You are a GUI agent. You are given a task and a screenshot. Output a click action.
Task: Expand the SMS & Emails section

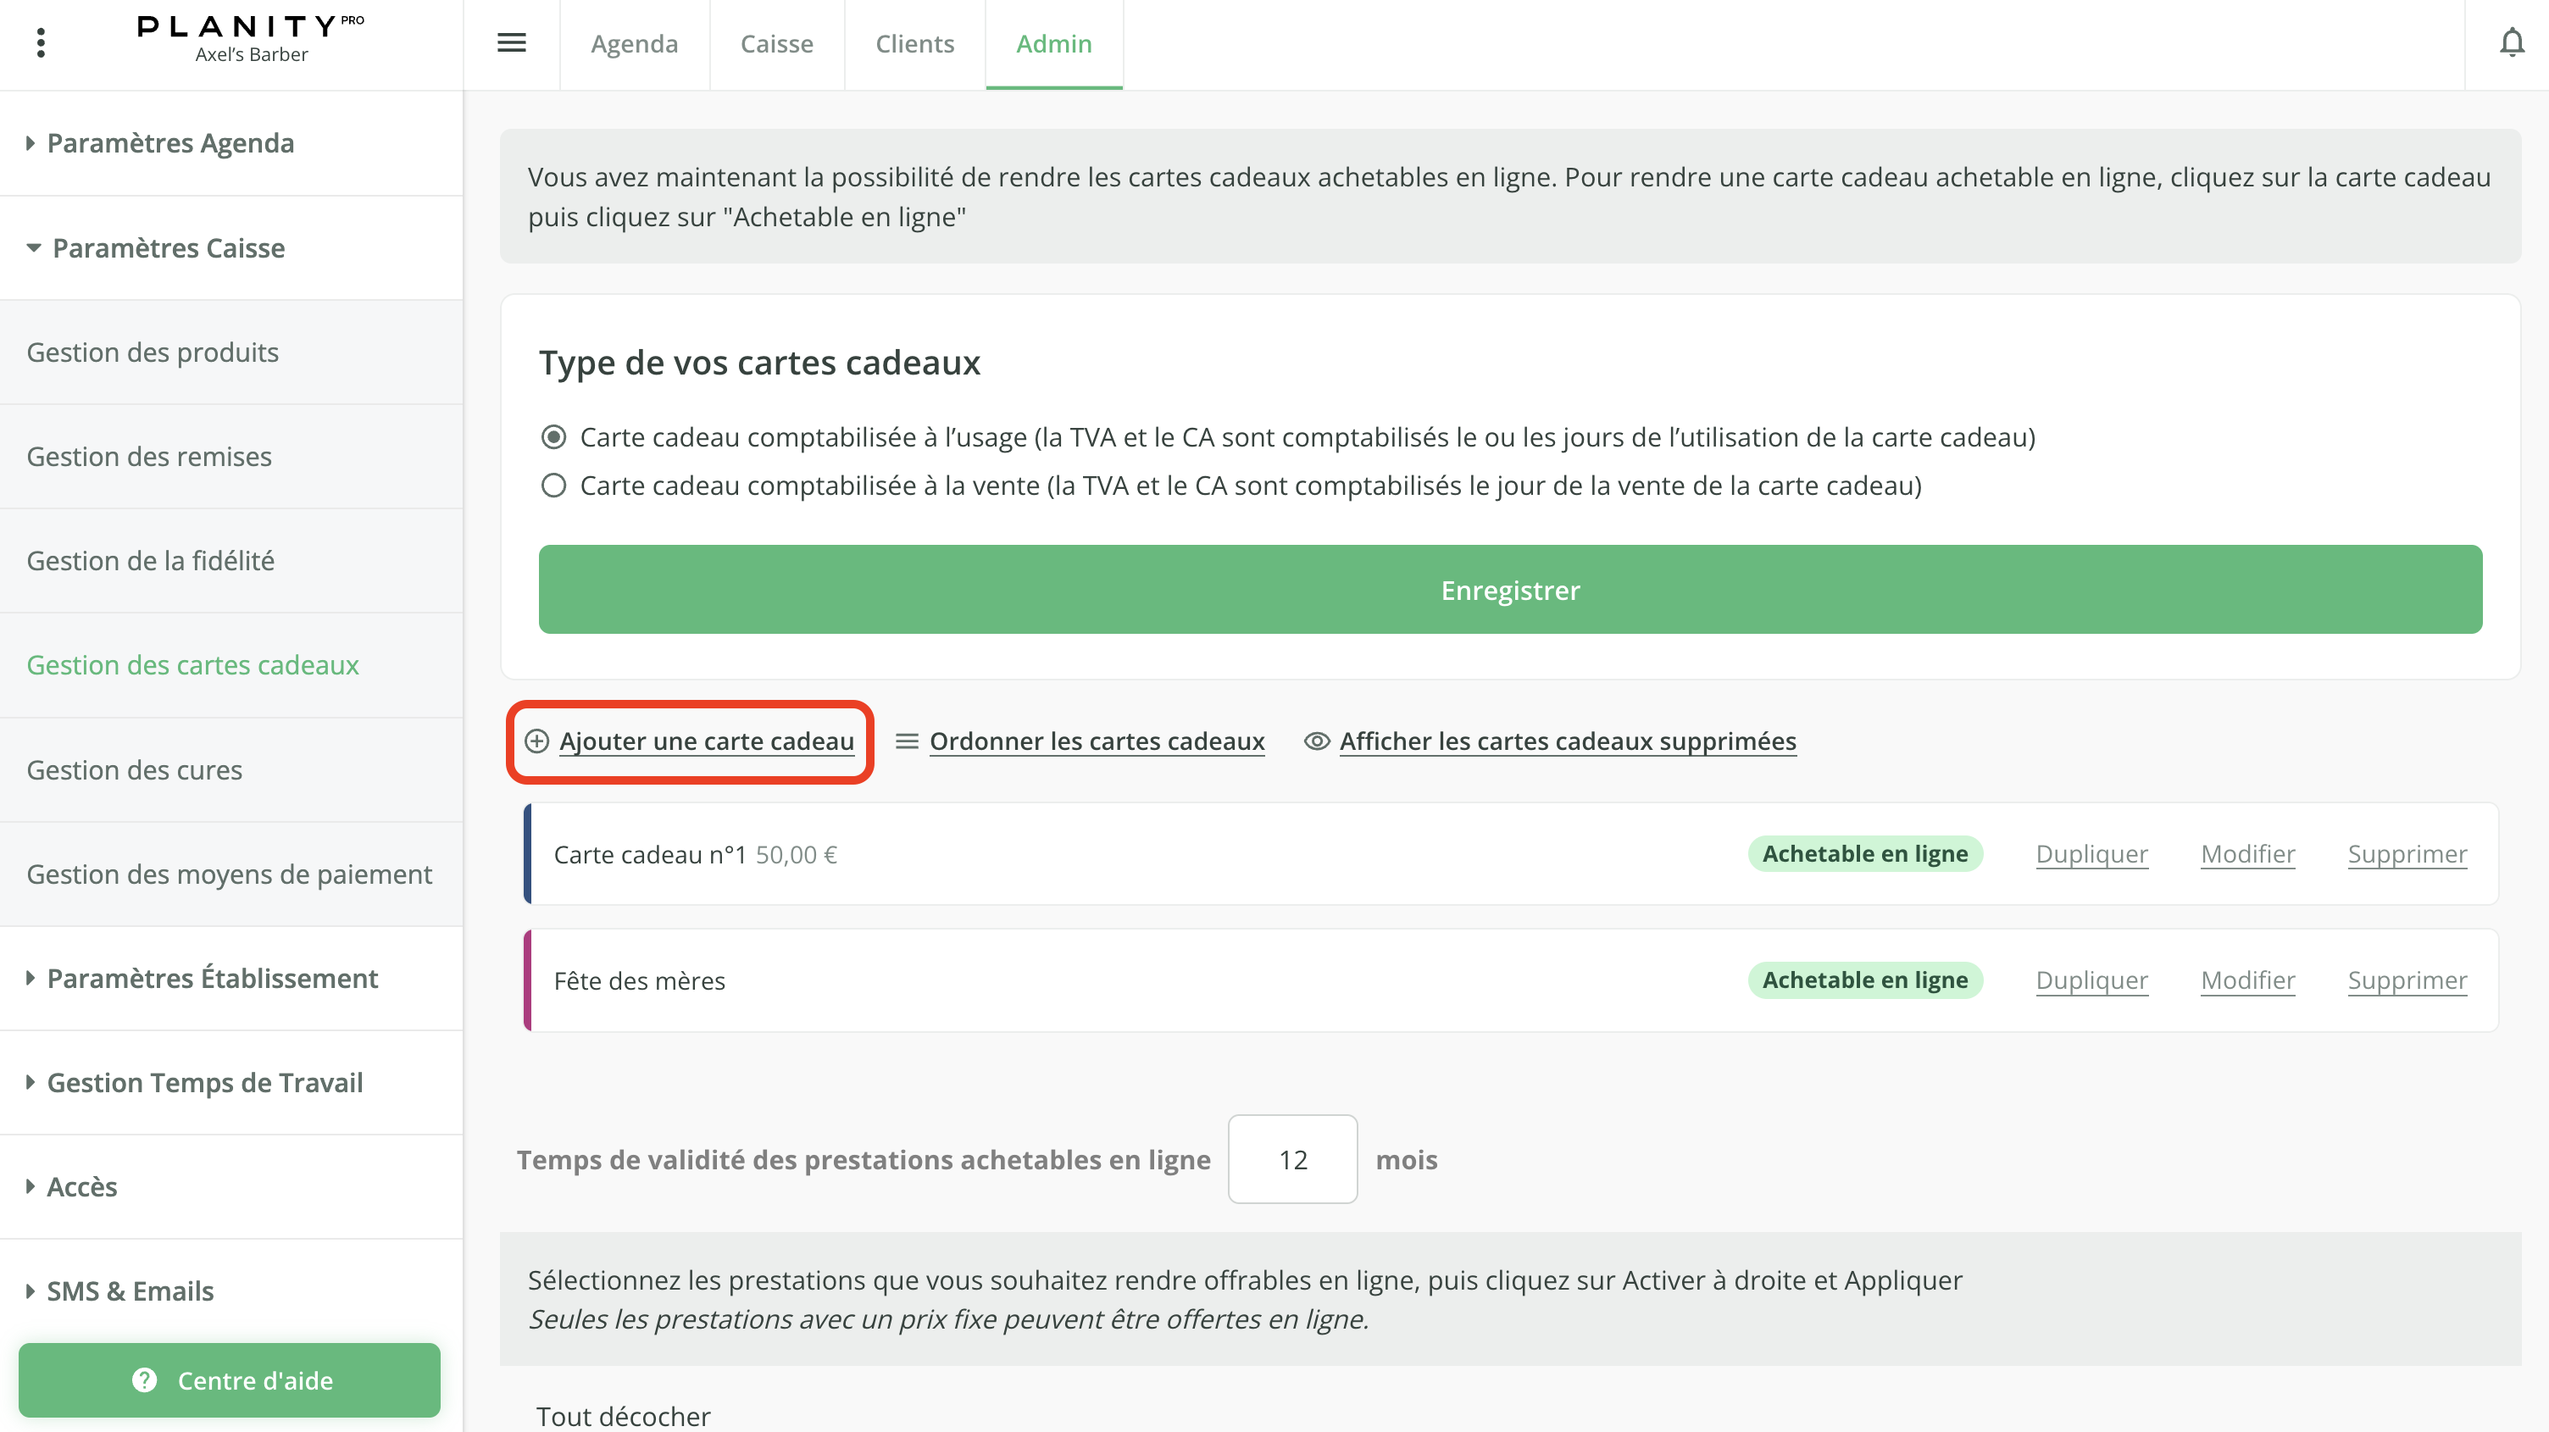(x=130, y=1290)
